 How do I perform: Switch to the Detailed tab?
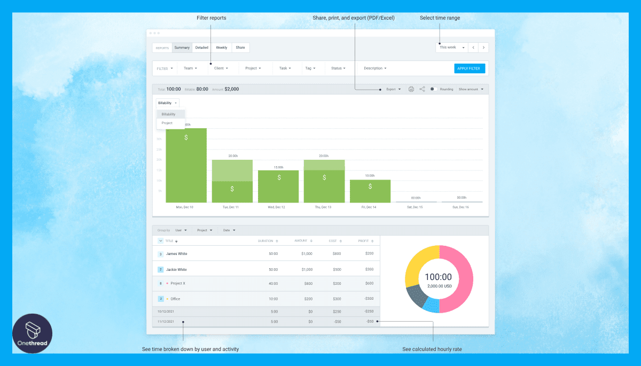click(x=201, y=47)
